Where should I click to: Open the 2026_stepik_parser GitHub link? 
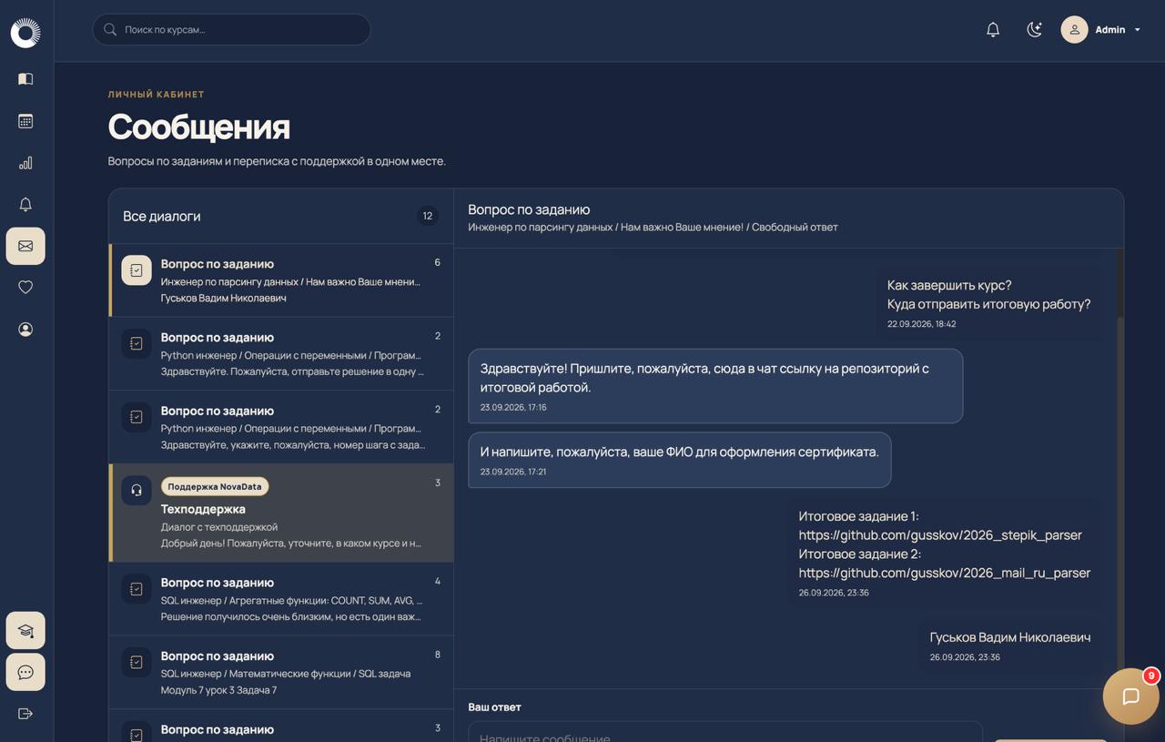(x=940, y=535)
